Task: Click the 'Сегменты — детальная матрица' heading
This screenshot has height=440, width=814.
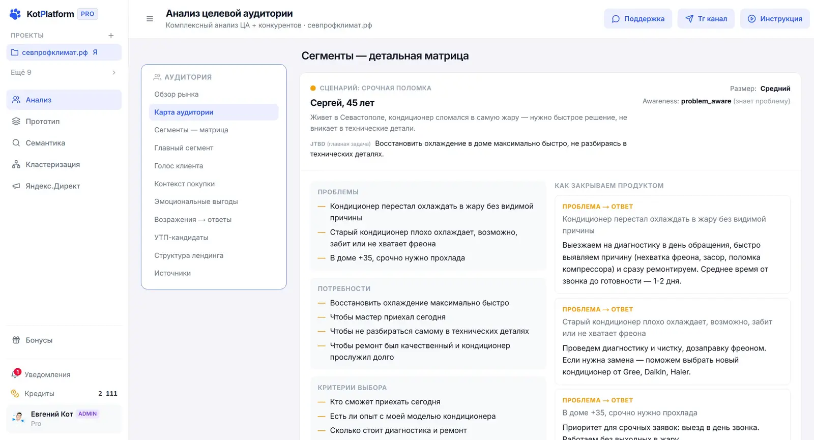Action: coord(385,56)
